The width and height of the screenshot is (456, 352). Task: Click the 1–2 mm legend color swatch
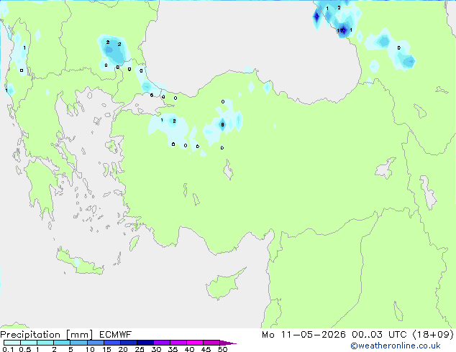click(45, 343)
